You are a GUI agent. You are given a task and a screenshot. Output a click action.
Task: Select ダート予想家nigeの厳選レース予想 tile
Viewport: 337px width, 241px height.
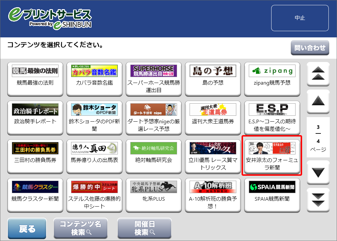[154, 118]
